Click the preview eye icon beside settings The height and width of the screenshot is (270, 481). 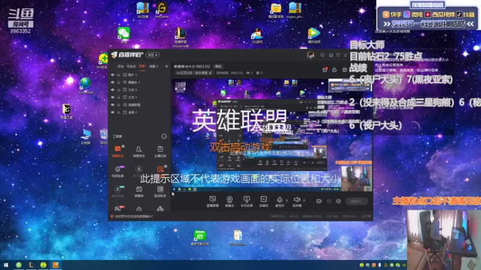pos(329,201)
